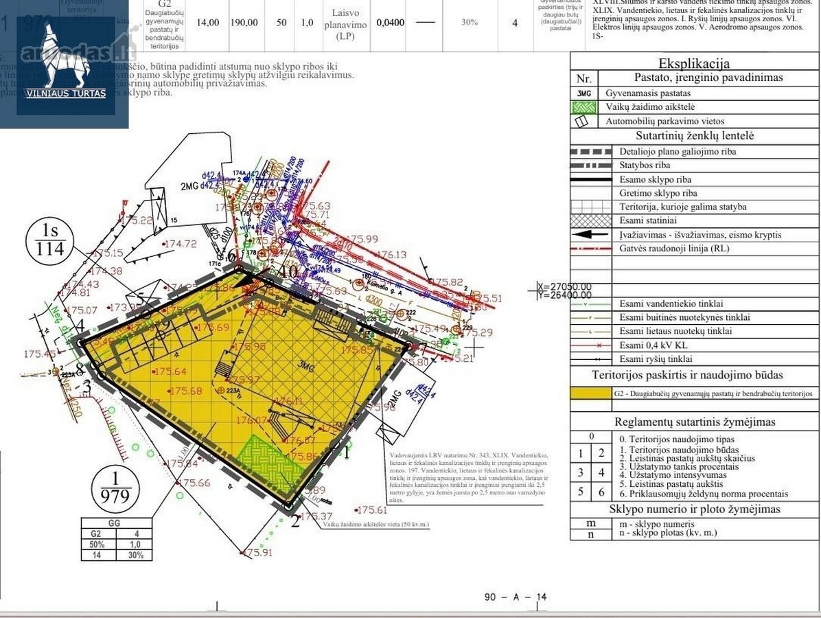Click 'Vaikų žaidimo aikštelė' legend label
The height and width of the screenshot is (618, 821).
click(650, 107)
